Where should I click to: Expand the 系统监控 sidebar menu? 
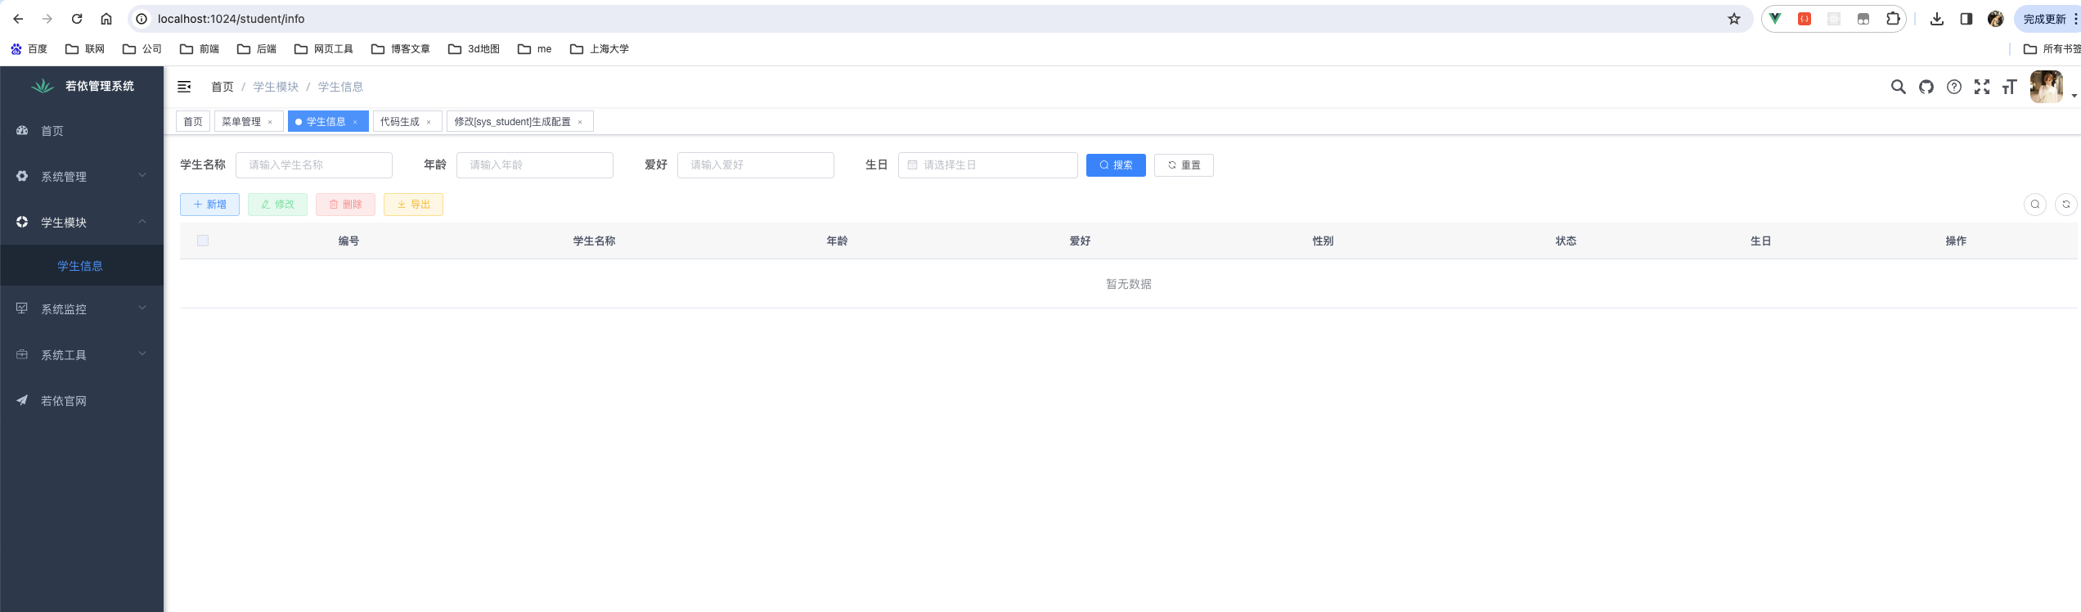82,309
